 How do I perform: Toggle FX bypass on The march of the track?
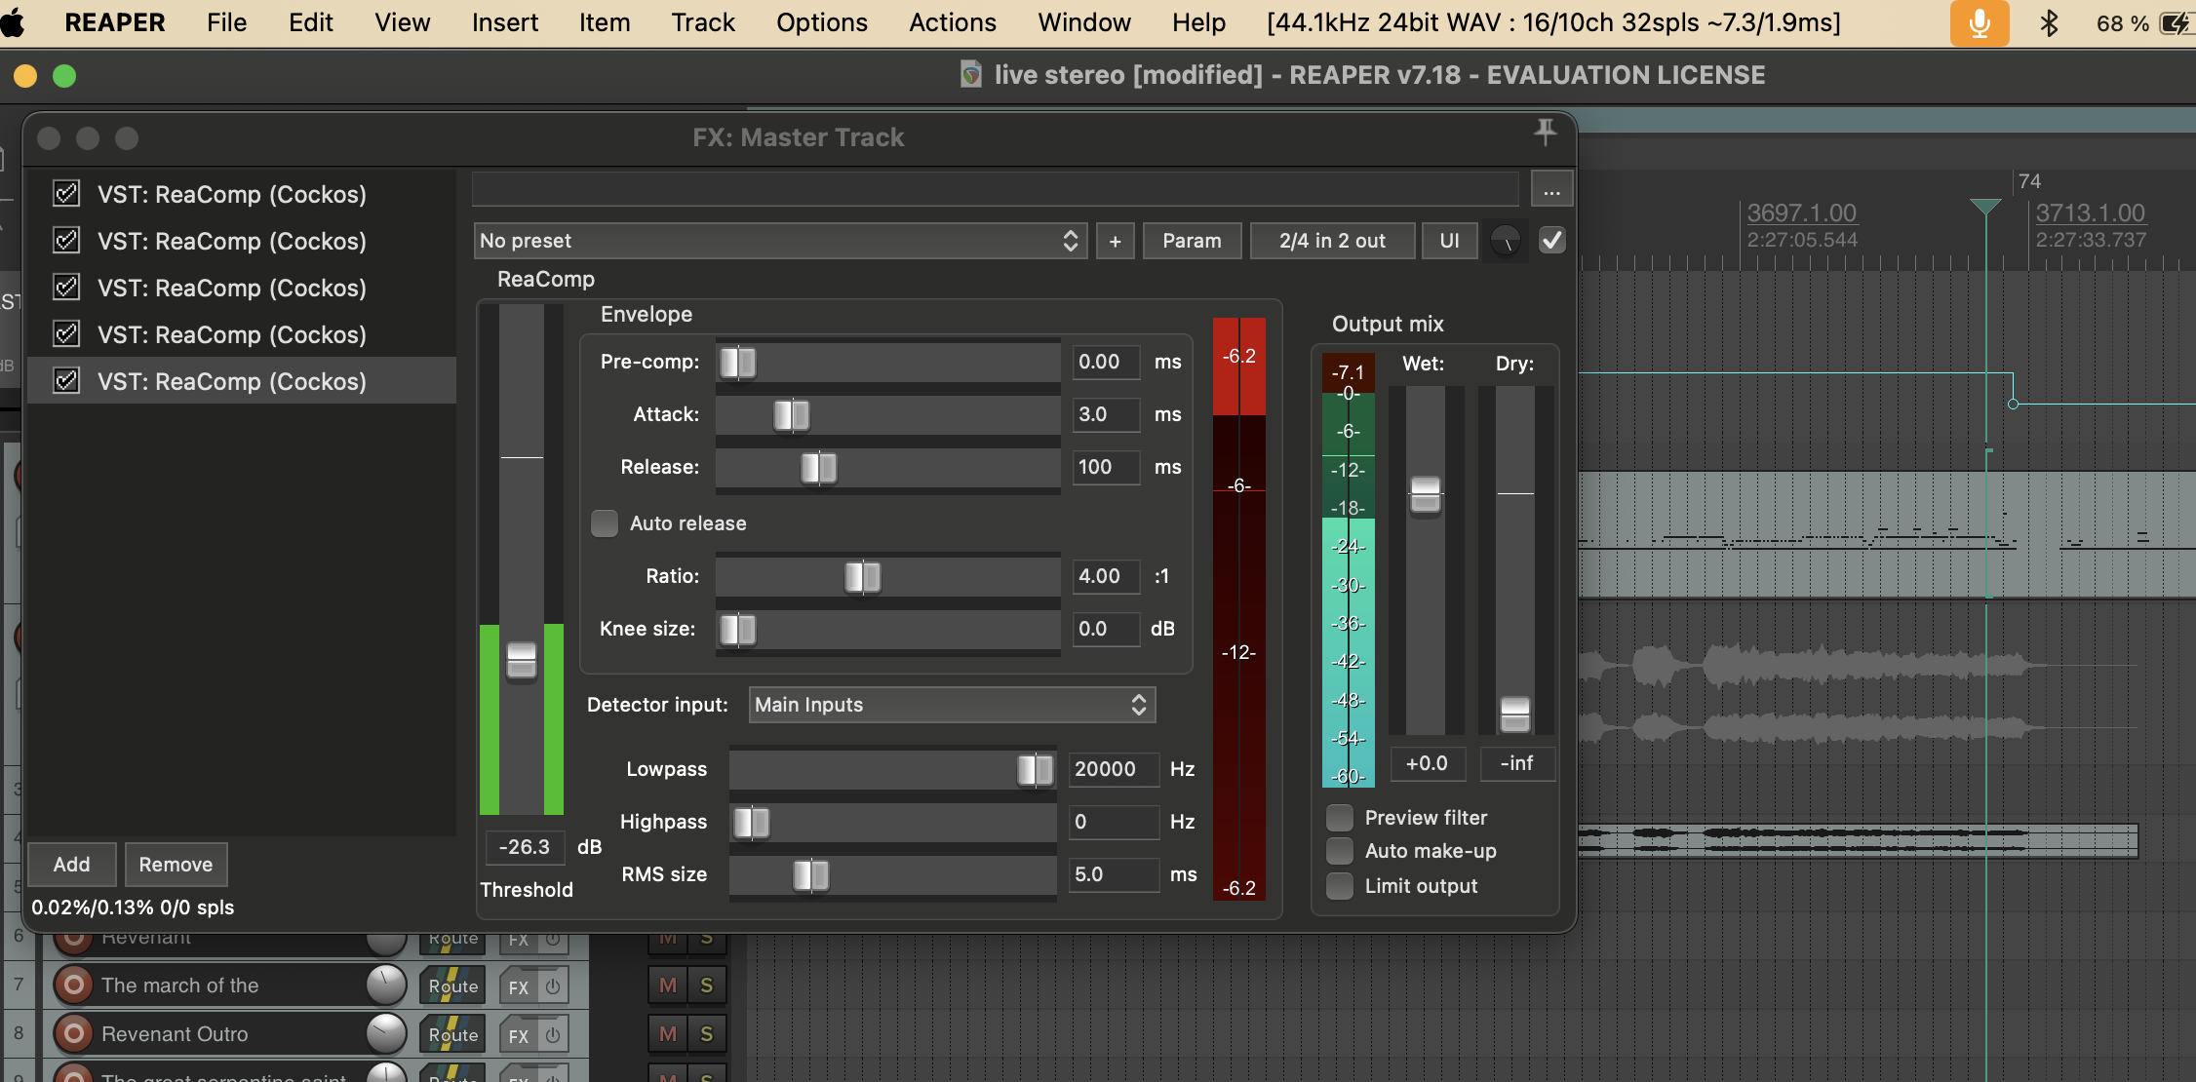553,985
